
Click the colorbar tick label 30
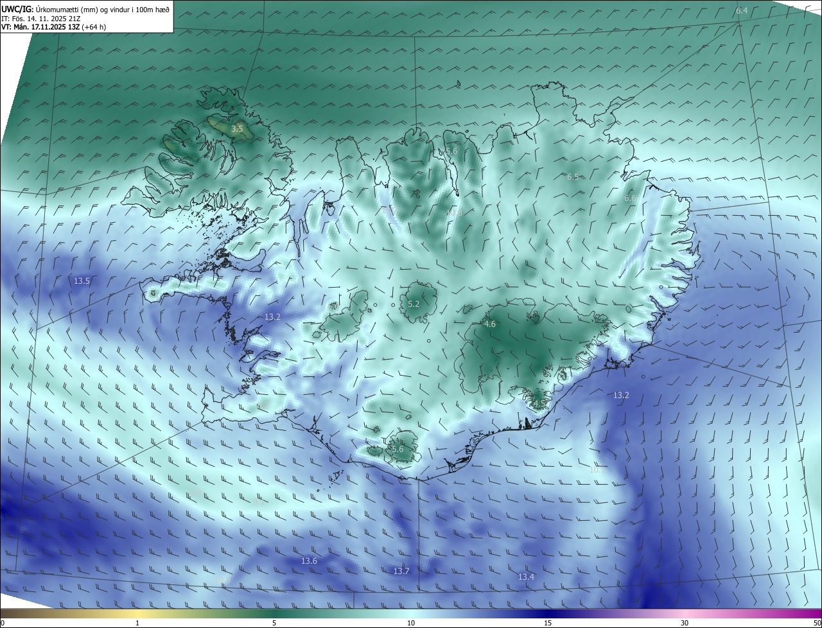(685, 623)
